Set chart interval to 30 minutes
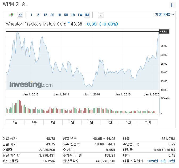The image size is (179, 168). pyautogui.click(x=52, y=15)
